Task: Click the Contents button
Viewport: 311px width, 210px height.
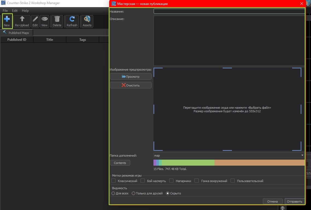Action: click(x=120, y=163)
